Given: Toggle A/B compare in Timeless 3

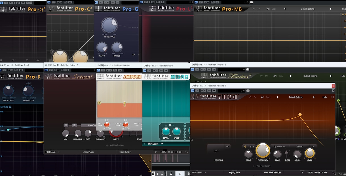Looking at the screenshot, I should 275,76.
